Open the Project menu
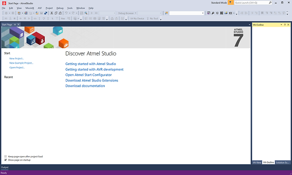The height and width of the screenshot is (175, 292). [x=49, y=8]
